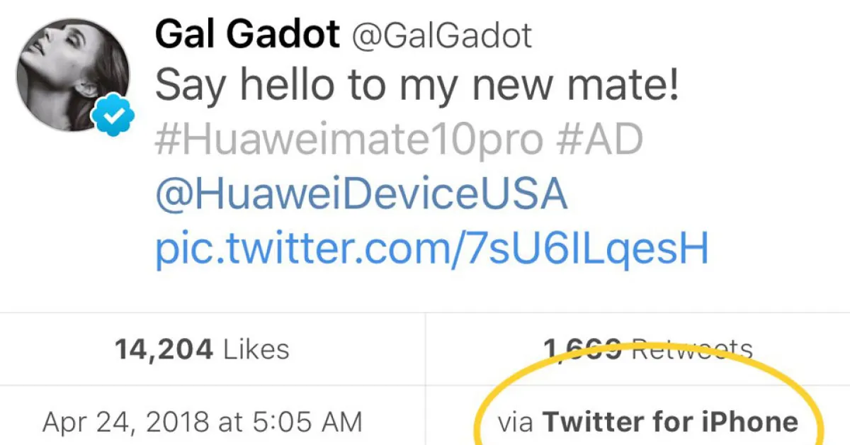Select the "Say hello to my new mate!" text

point(417,86)
